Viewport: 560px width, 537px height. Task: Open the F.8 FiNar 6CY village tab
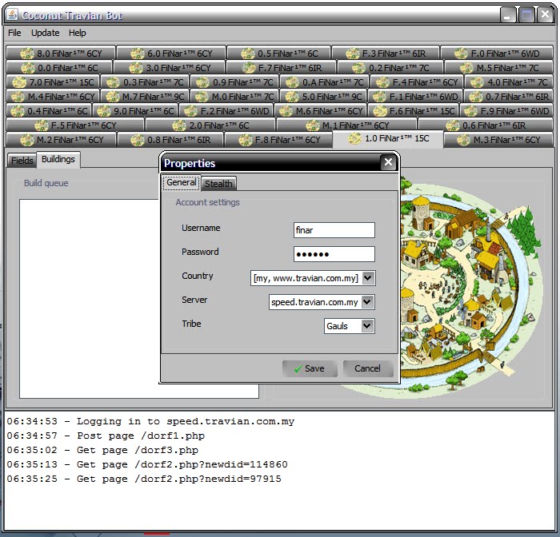[279, 140]
